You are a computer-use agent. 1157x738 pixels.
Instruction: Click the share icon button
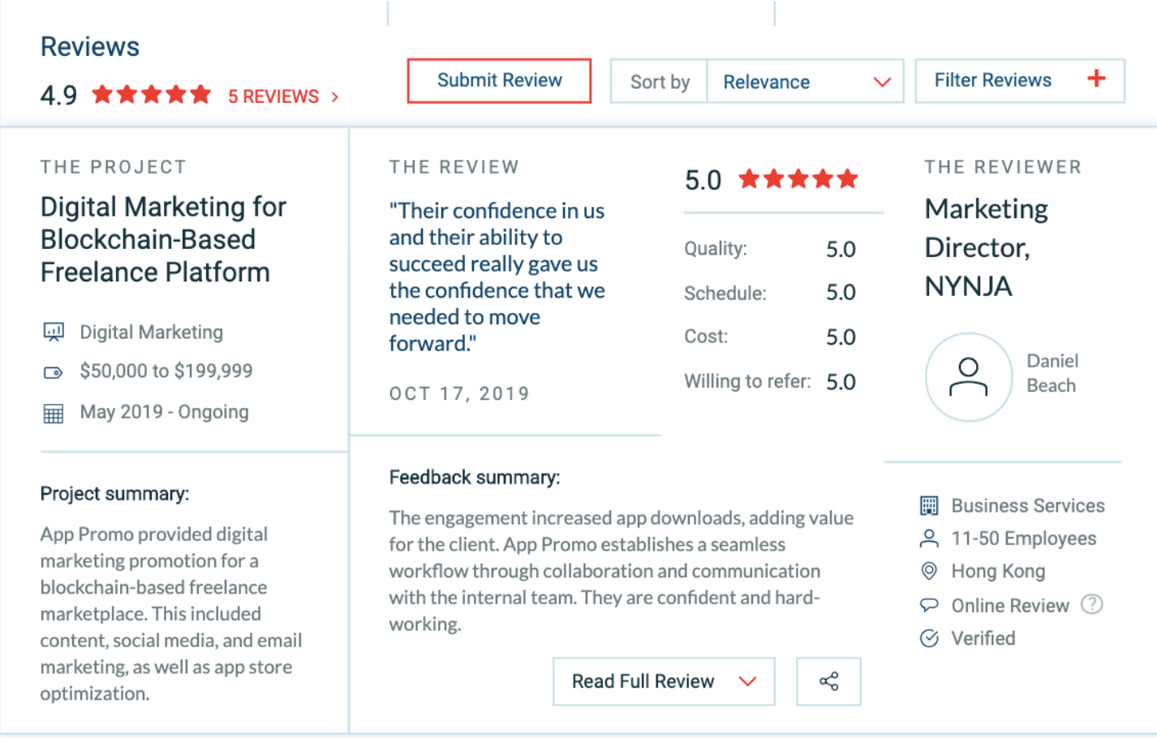click(828, 681)
